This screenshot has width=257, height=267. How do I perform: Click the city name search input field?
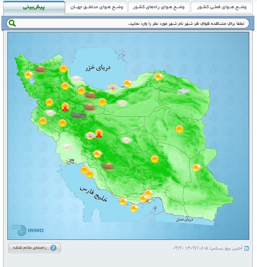(128, 23)
